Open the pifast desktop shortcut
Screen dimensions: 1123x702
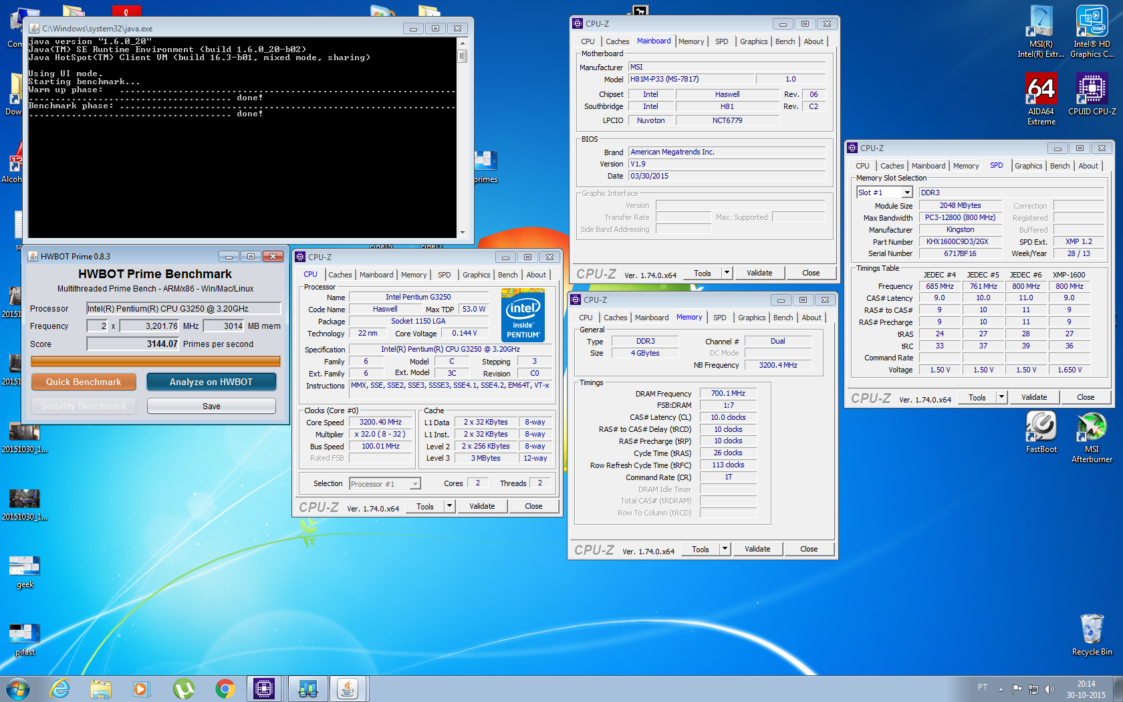(x=25, y=639)
